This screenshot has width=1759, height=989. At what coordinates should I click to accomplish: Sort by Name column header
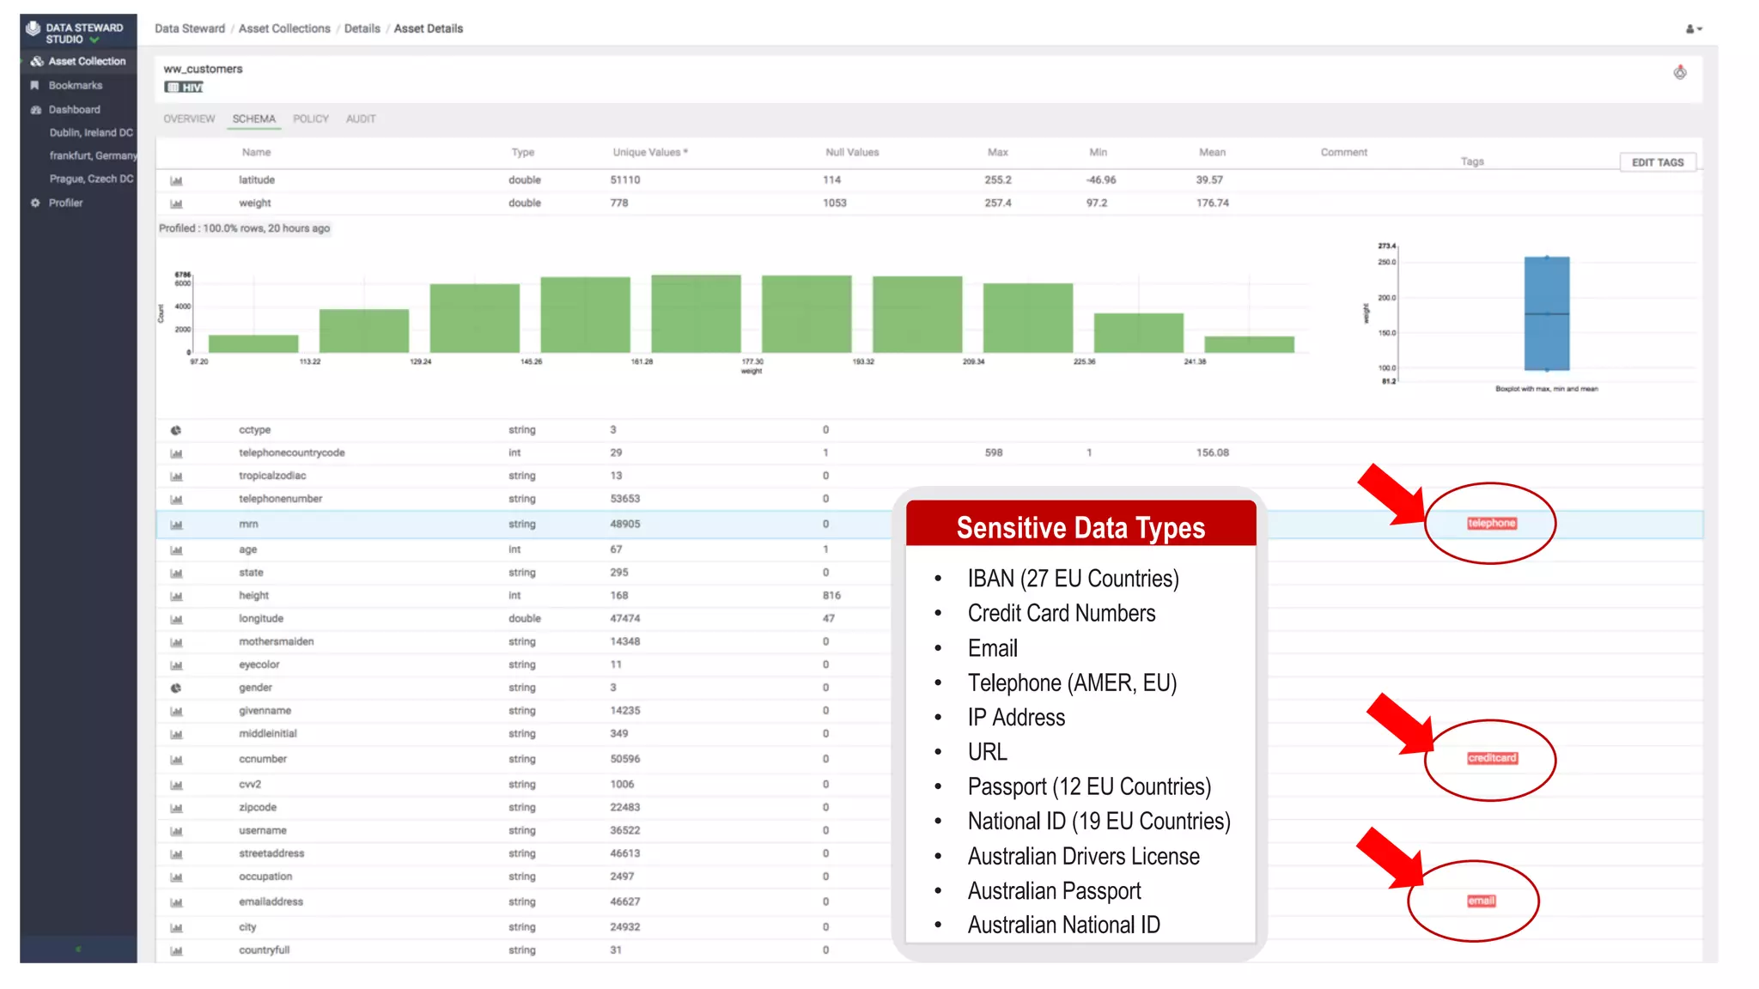256,152
